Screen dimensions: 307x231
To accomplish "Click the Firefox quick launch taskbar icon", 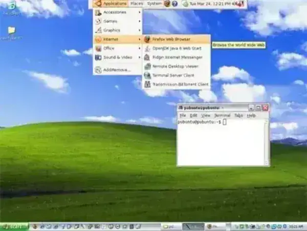I will (35, 227).
